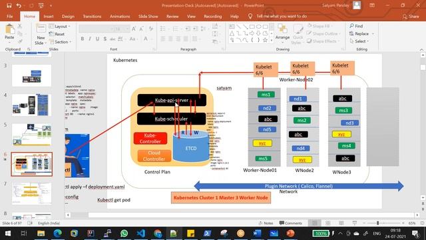Open WhatsApp from the taskbar
Viewport: 426px width, 240px height.
(x=124, y=233)
